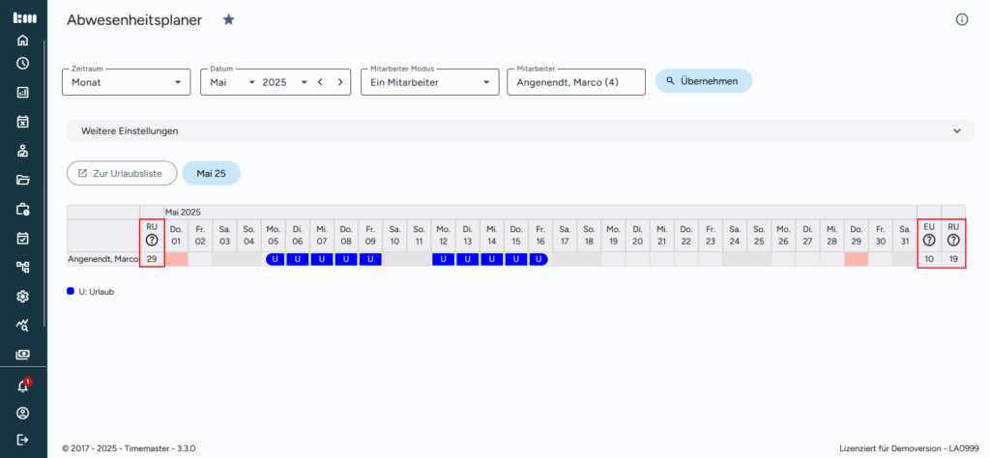Image resolution: width=990 pixels, height=458 pixels.
Task: Open the user profile icon
Action: coord(23,414)
